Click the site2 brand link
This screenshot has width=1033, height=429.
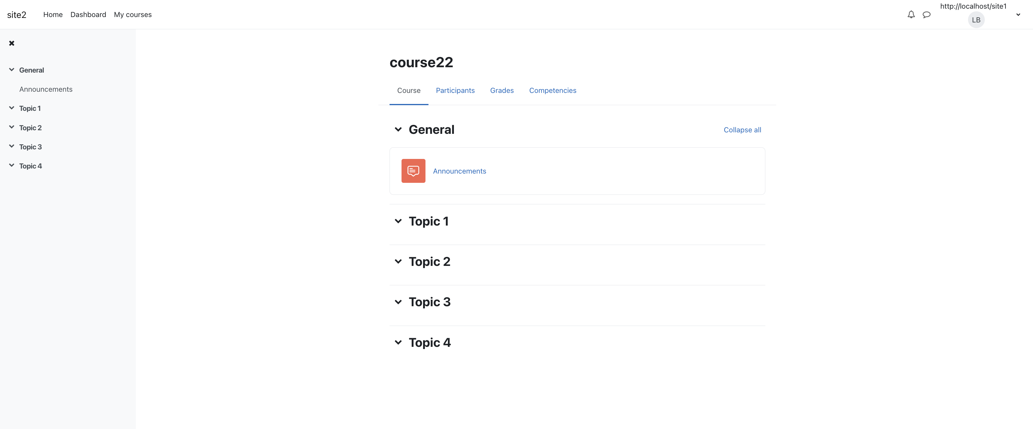pyautogui.click(x=17, y=15)
